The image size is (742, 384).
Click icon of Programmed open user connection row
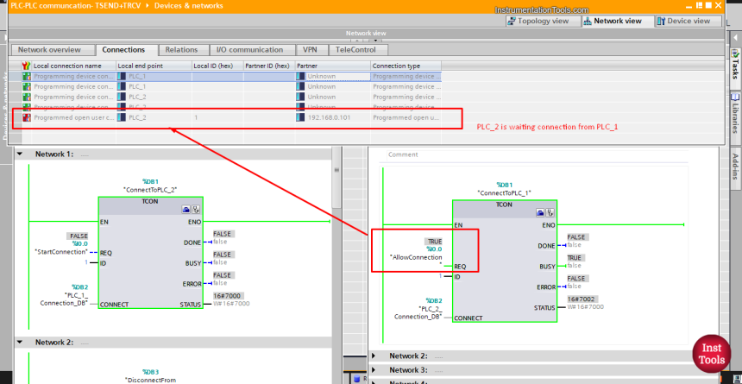27,117
